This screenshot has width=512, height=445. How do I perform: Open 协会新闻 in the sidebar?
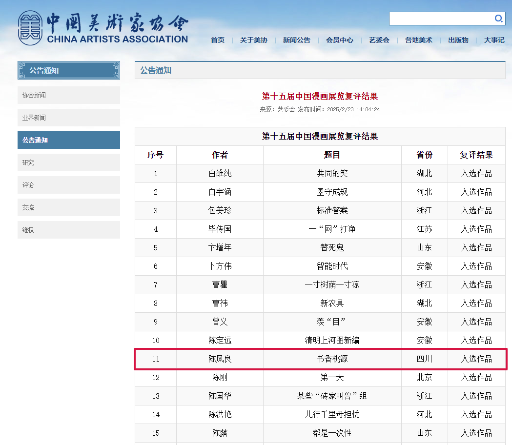(x=69, y=95)
